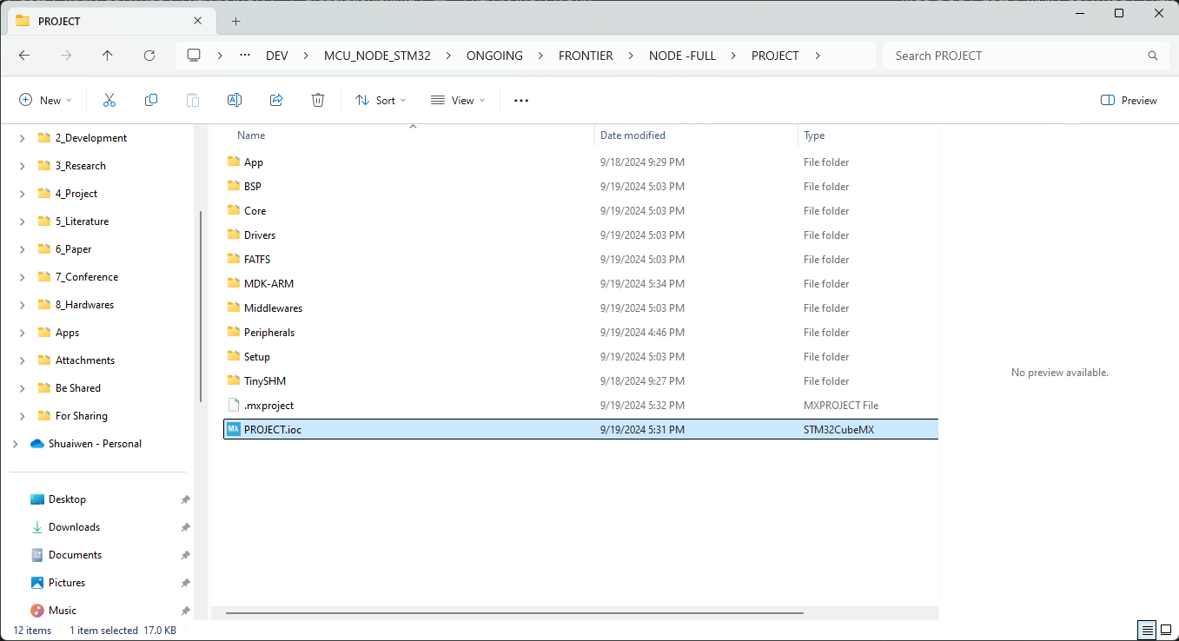Unpin Desktop using its pin icon
Viewport: 1179px width, 641px height.
185,499
